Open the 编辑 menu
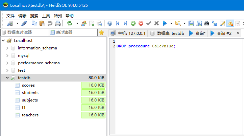 coord(22,16)
